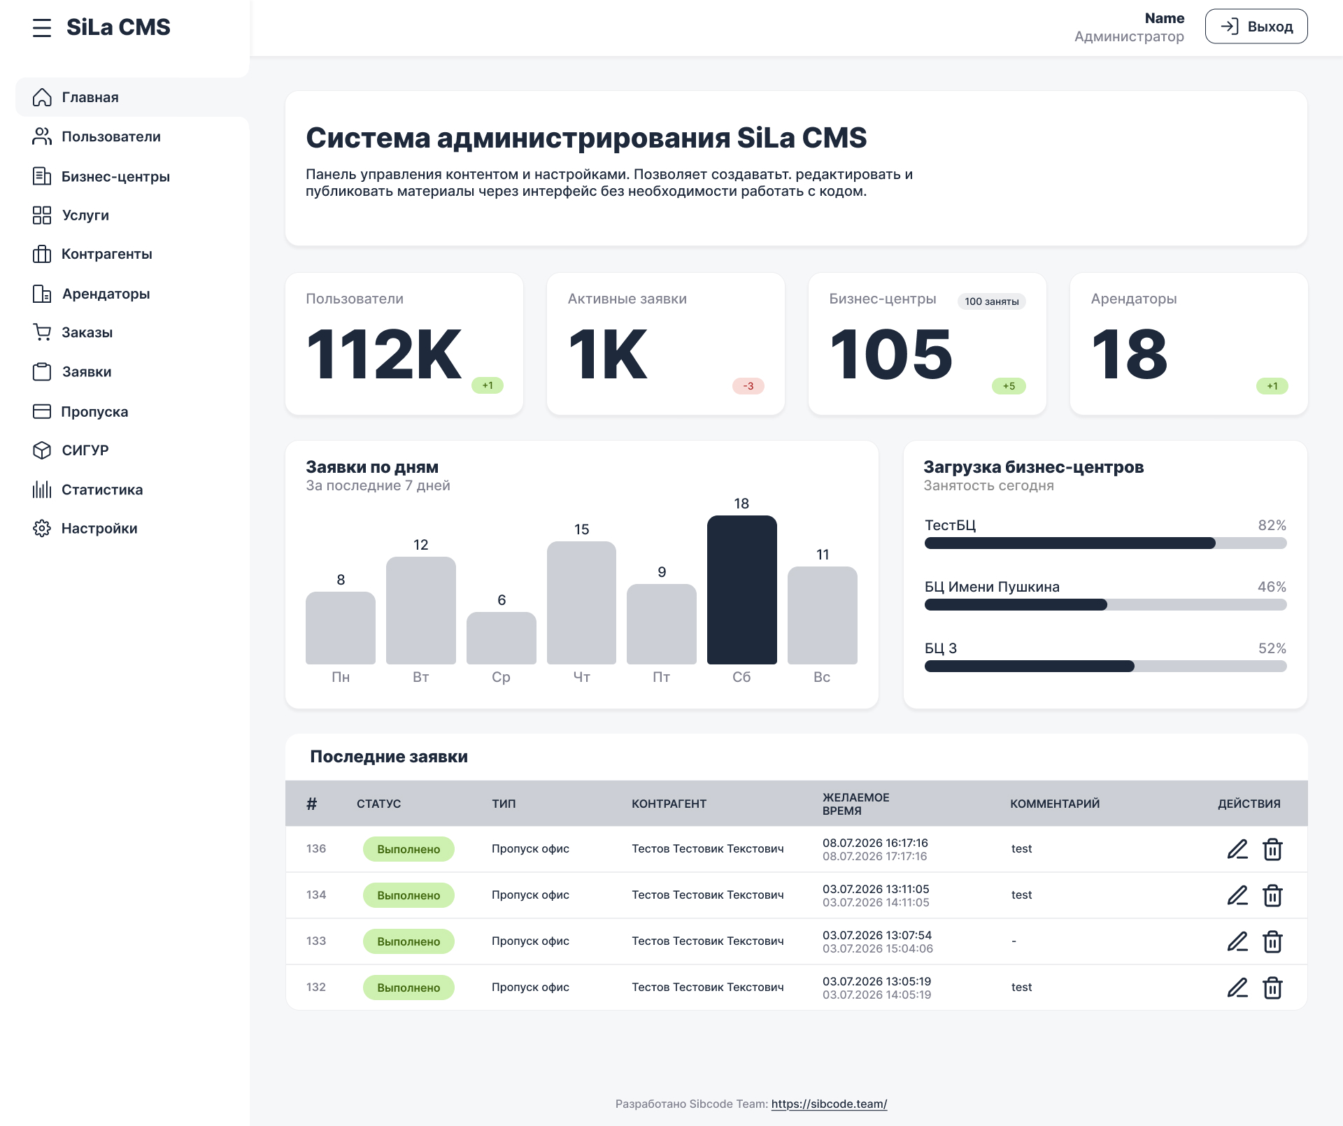Click the Бизнес-центры 105 stat card
The height and width of the screenshot is (1126, 1343).
tap(928, 343)
